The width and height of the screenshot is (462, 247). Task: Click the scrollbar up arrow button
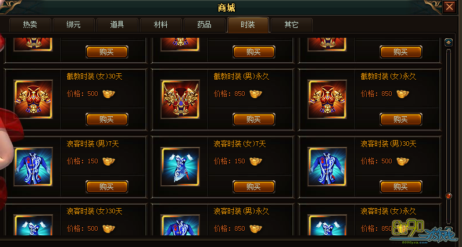(449, 43)
